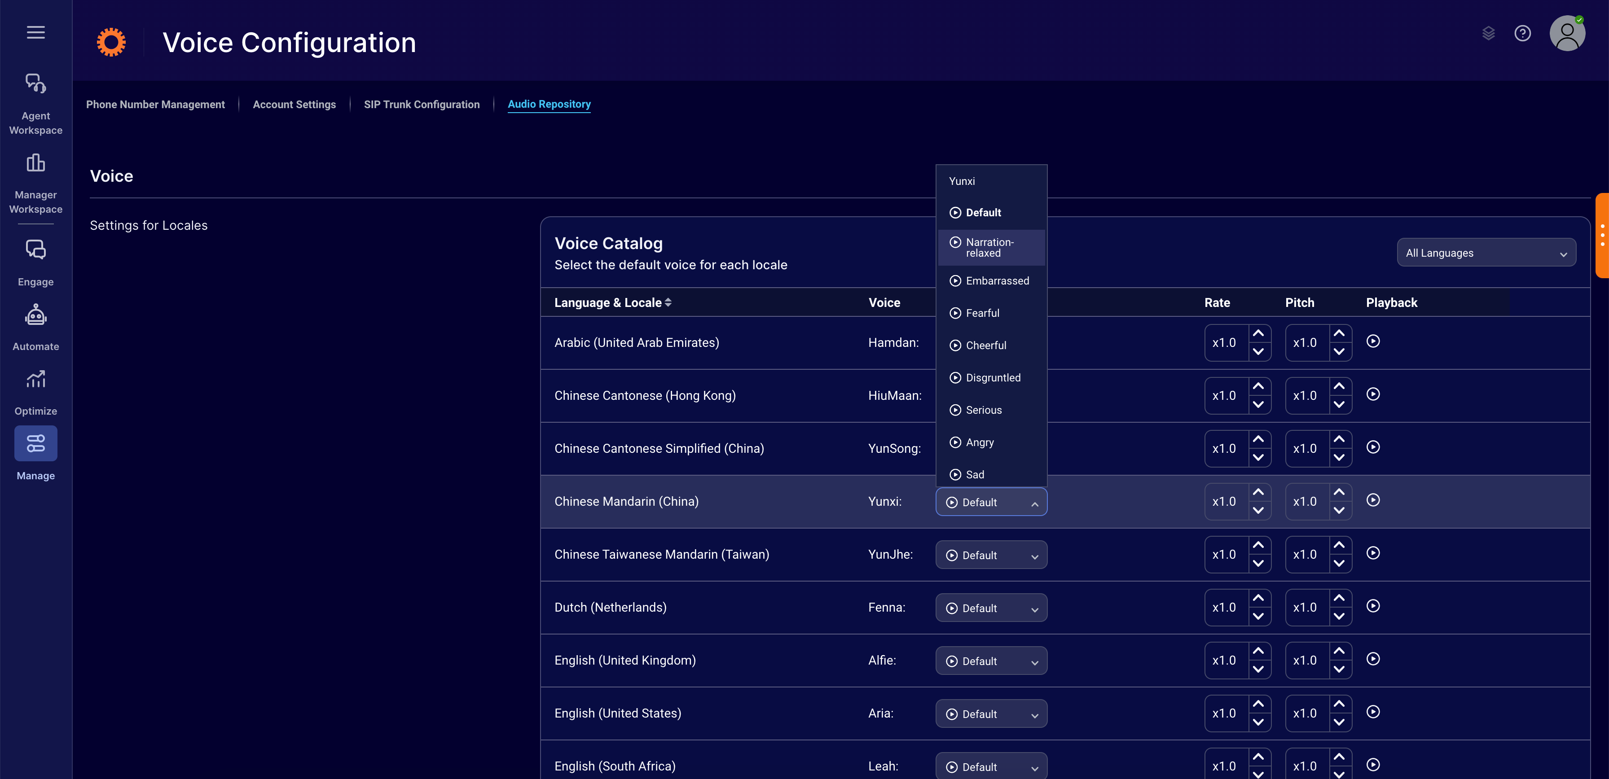Select the Audio Repository tab
This screenshot has height=779, width=1609.
click(x=549, y=104)
